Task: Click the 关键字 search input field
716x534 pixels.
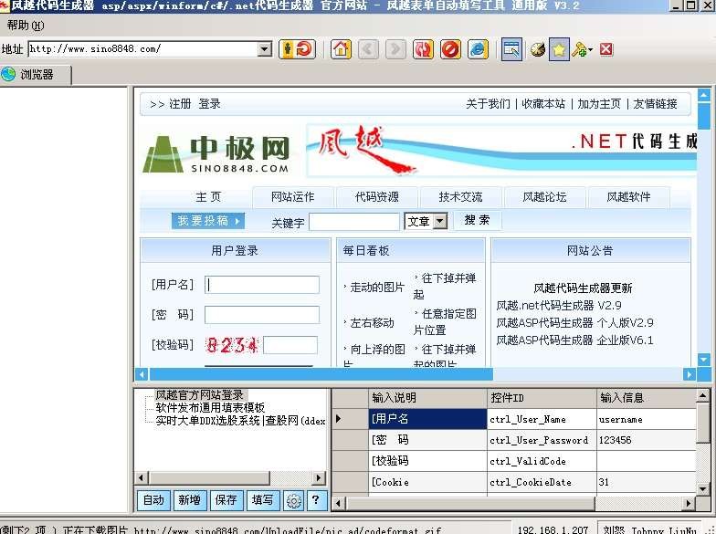Action: [354, 223]
